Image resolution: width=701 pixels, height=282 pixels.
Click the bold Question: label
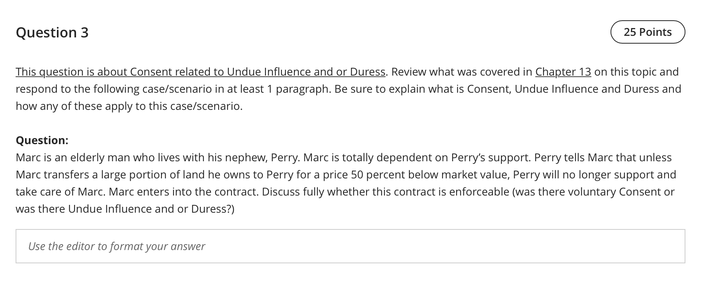(x=42, y=140)
